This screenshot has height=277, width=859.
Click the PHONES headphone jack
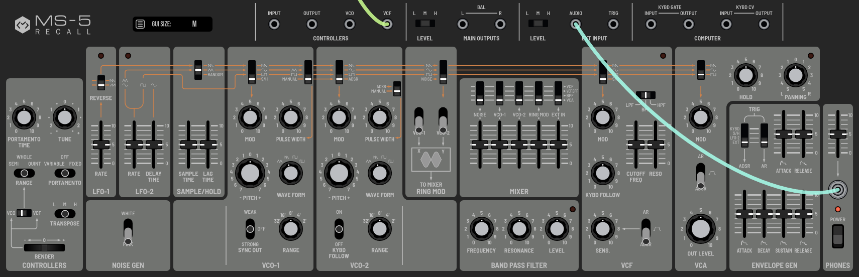point(837,190)
